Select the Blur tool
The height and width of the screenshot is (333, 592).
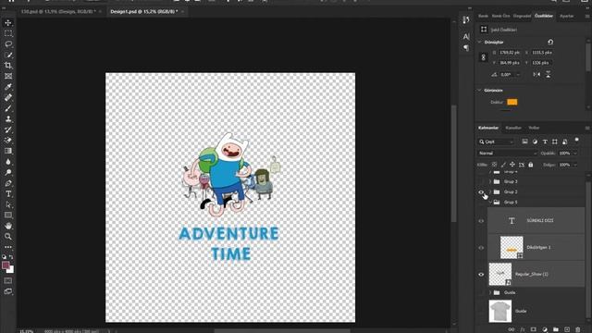pos(8,162)
